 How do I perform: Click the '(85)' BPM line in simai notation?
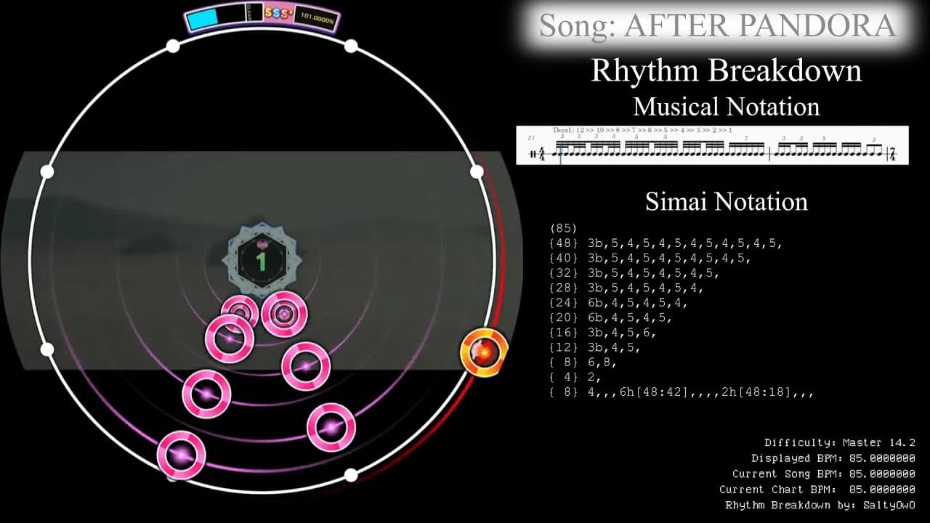564,228
